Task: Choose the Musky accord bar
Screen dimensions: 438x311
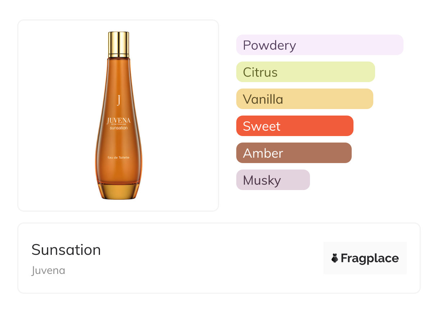Action: [273, 180]
